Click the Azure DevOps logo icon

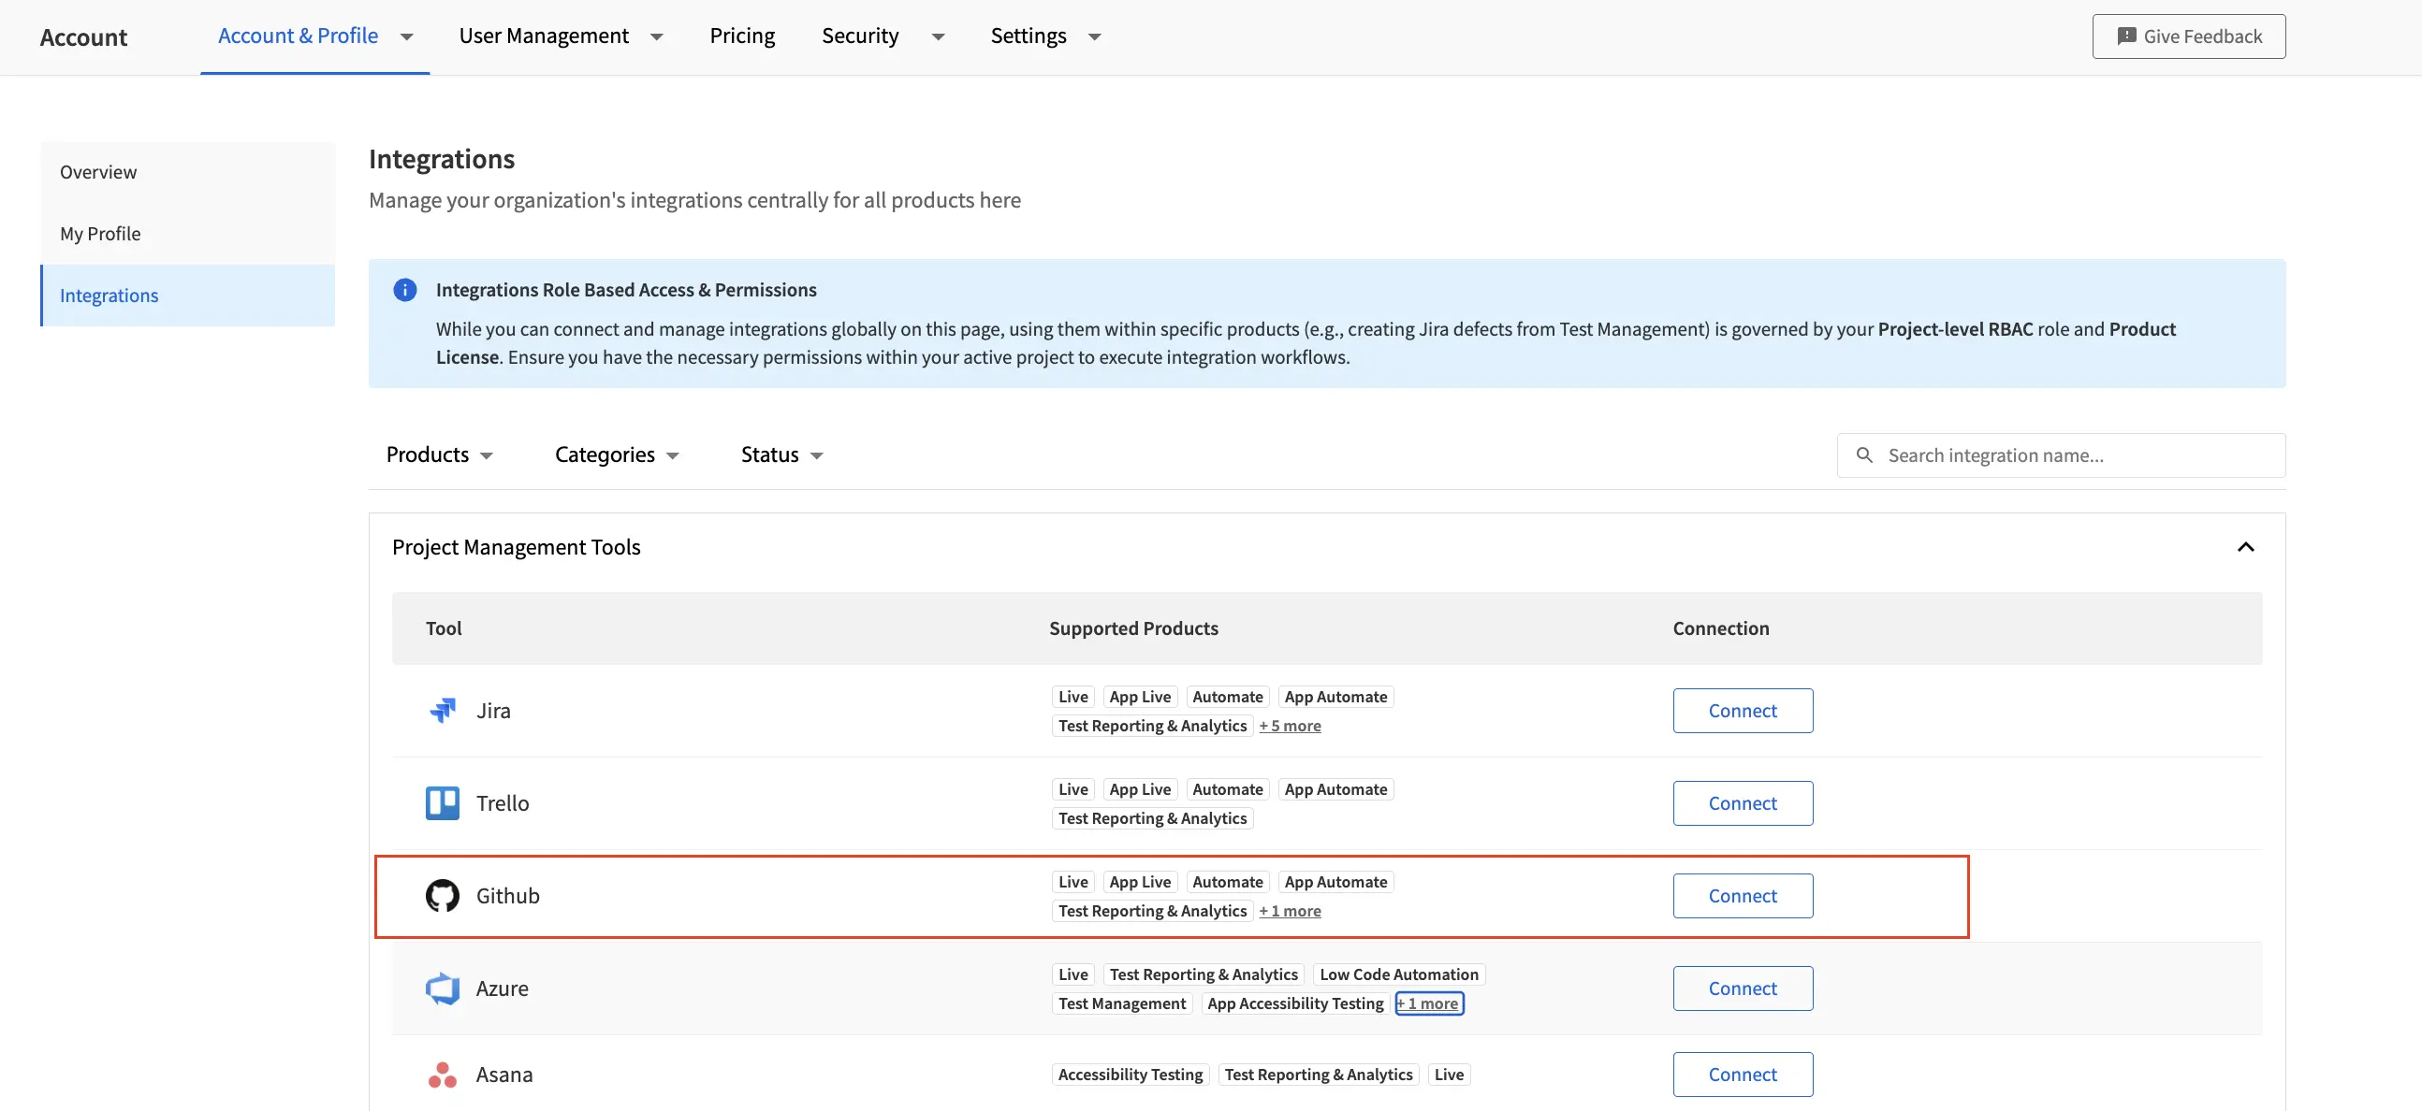pyautogui.click(x=442, y=988)
